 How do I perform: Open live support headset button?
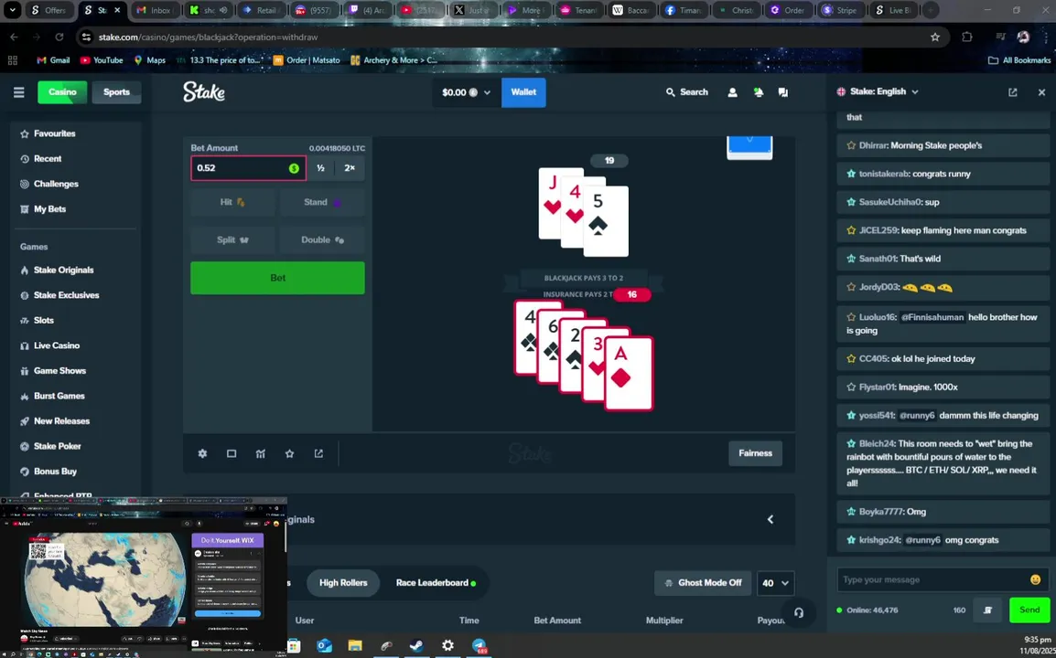(x=799, y=613)
